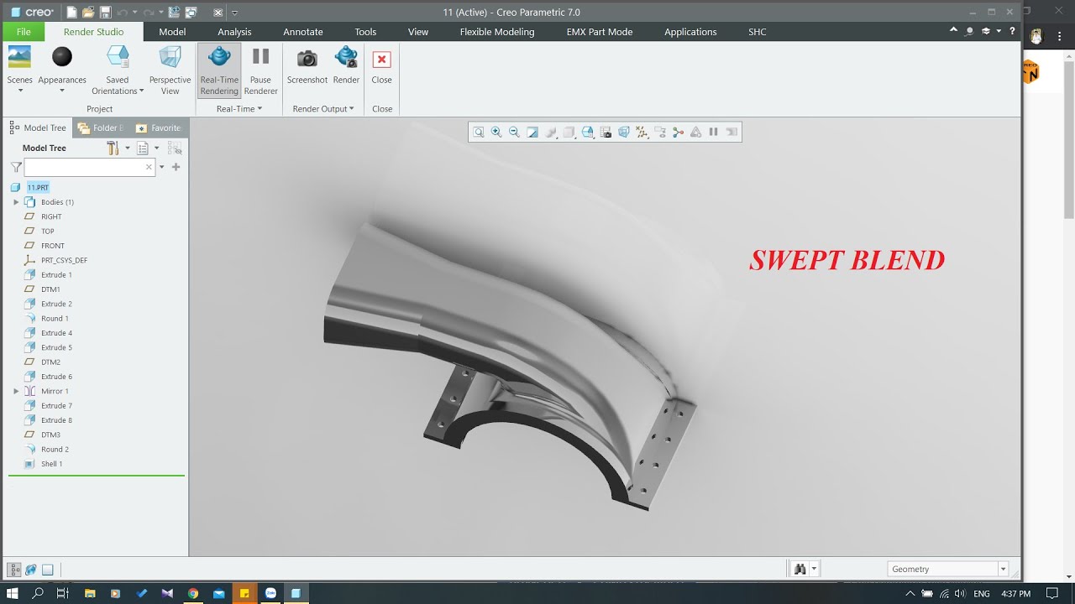Click the Close render studio button
Image resolution: width=1075 pixels, height=604 pixels.
click(x=381, y=66)
